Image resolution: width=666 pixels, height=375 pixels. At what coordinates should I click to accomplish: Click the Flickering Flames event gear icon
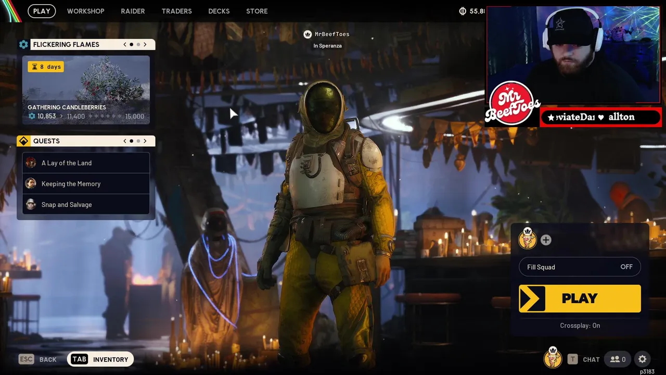(23, 44)
